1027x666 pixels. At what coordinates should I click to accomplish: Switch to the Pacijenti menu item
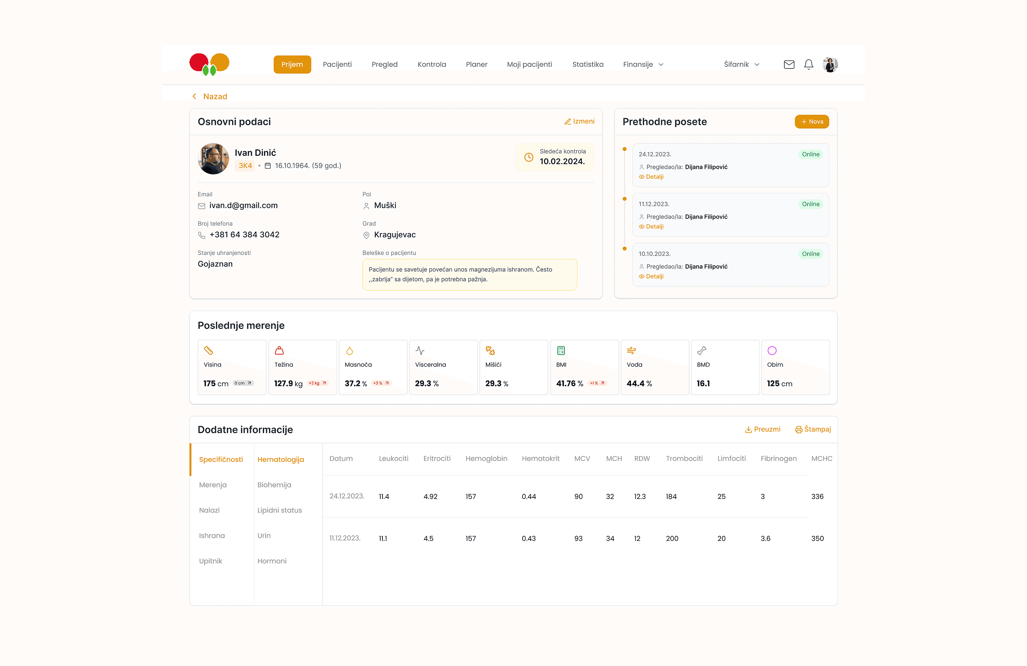pyautogui.click(x=337, y=65)
